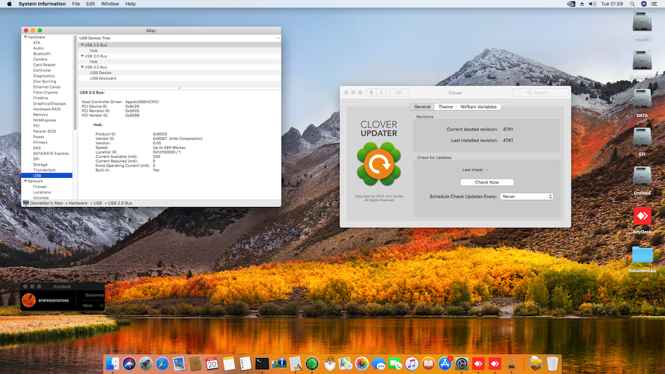Open the DATA drive on desktop

pyautogui.click(x=642, y=99)
